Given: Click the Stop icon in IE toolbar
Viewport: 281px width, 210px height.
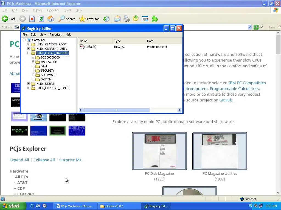Looking at the screenshot, I should click(x=32, y=19).
